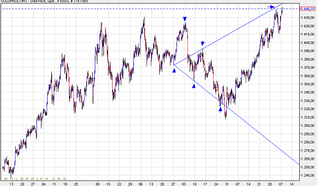Select the 1.370,00 price axis label

[308, 67]
